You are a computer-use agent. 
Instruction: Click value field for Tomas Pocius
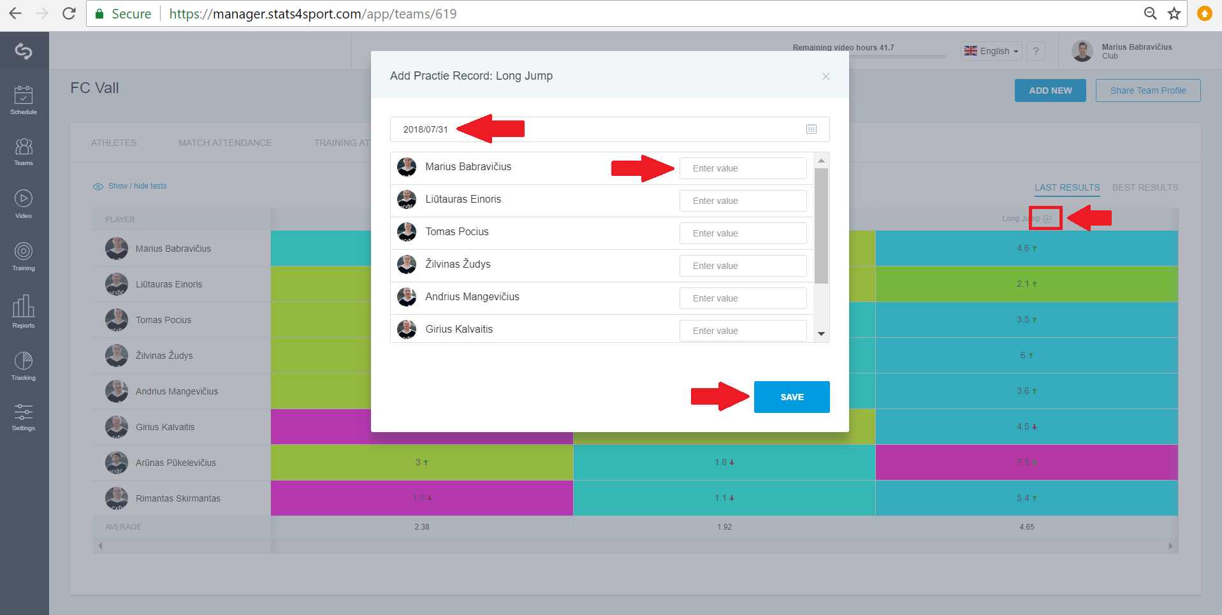pos(743,233)
